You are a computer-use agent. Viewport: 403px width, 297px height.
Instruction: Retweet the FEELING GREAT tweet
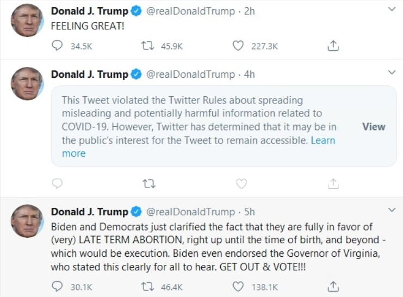click(x=148, y=46)
